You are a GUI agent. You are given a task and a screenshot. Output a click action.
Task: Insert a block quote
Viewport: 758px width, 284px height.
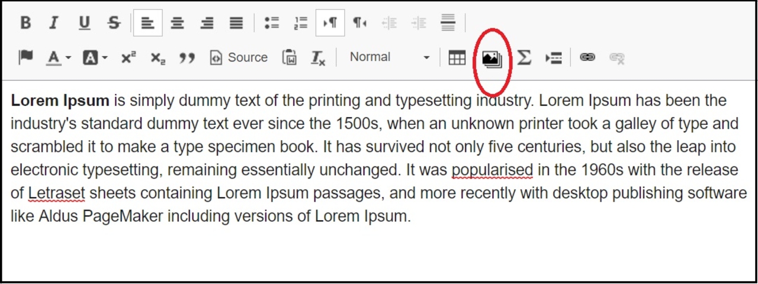pyautogui.click(x=187, y=58)
